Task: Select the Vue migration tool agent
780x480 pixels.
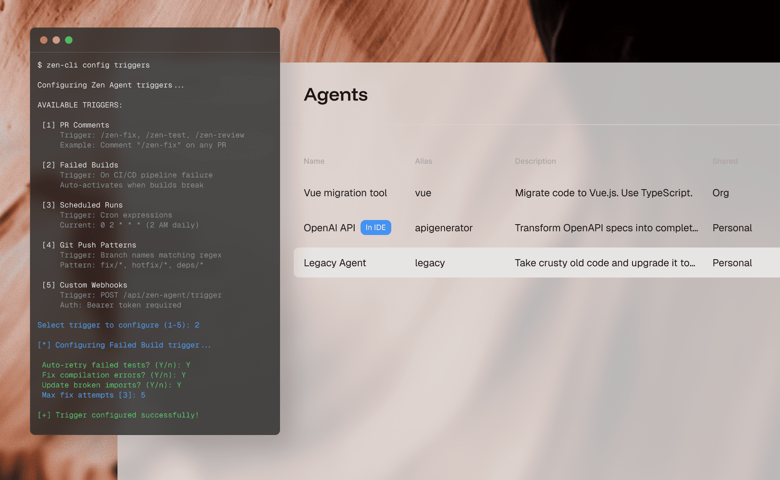Action: coord(345,193)
